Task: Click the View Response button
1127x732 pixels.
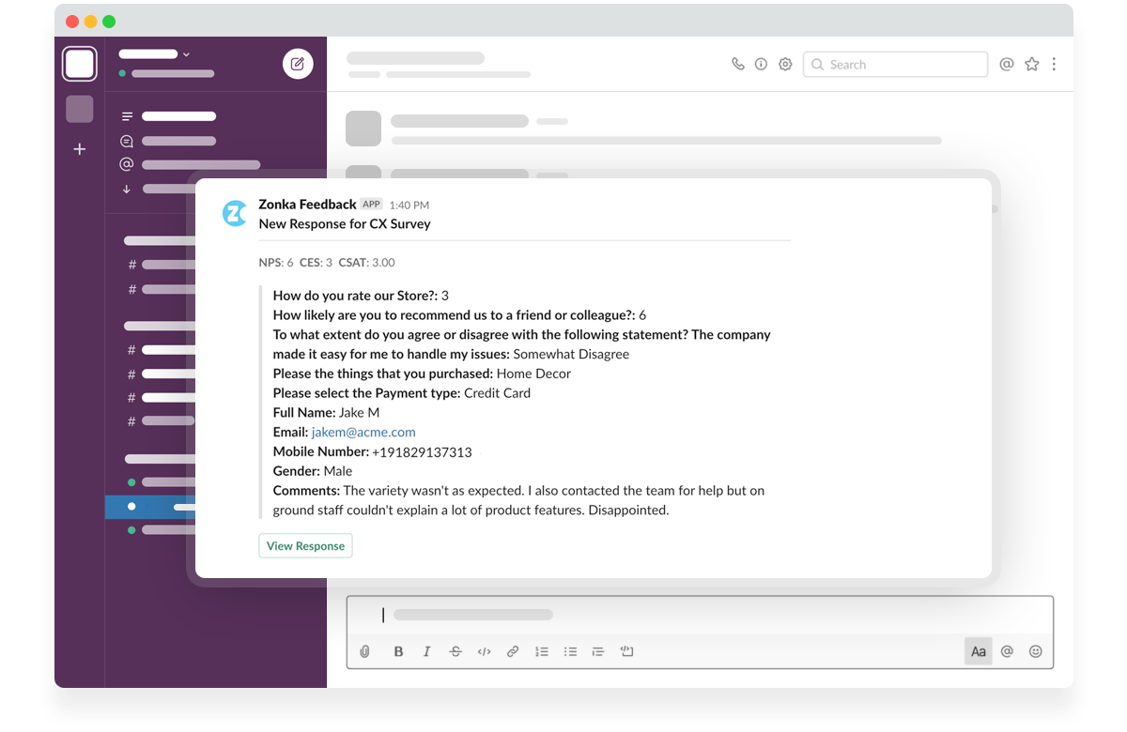Action: 305,545
